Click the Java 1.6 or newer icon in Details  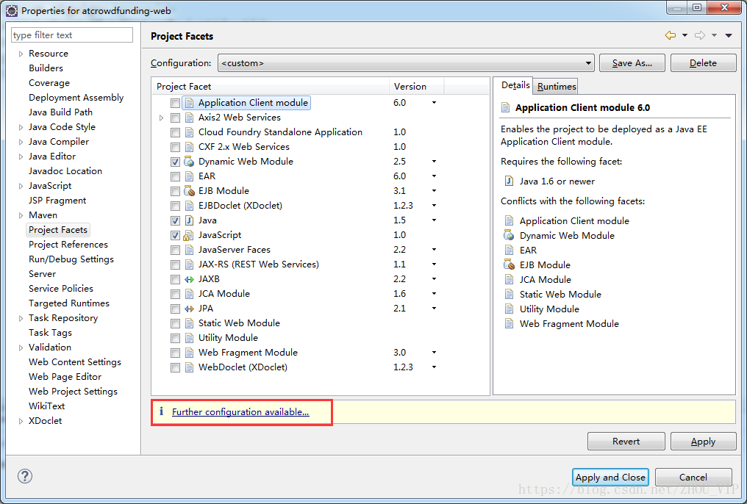click(x=509, y=181)
